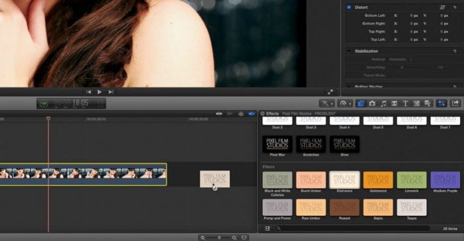Click Bottom Right Y value field
464x241 pixels.
point(443,24)
